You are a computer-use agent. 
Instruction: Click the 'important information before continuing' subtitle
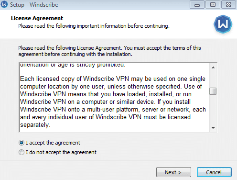[x=123, y=26]
